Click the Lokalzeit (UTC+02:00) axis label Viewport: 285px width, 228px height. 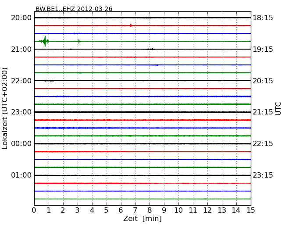click(x=5, y=108)
